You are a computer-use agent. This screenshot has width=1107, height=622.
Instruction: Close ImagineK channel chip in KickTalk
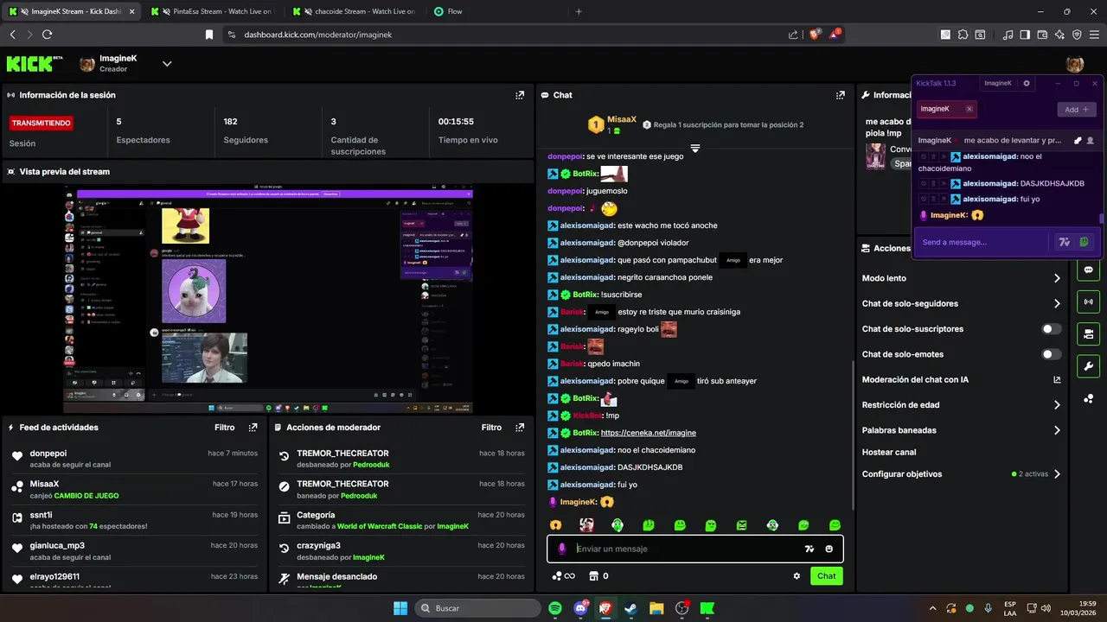[x=969, y=109]
